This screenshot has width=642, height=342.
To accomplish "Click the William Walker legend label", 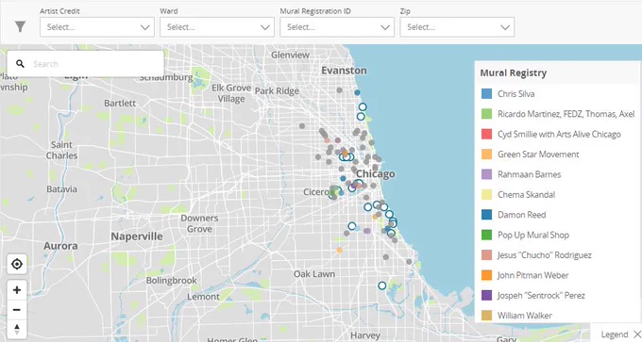I will 525,316.
